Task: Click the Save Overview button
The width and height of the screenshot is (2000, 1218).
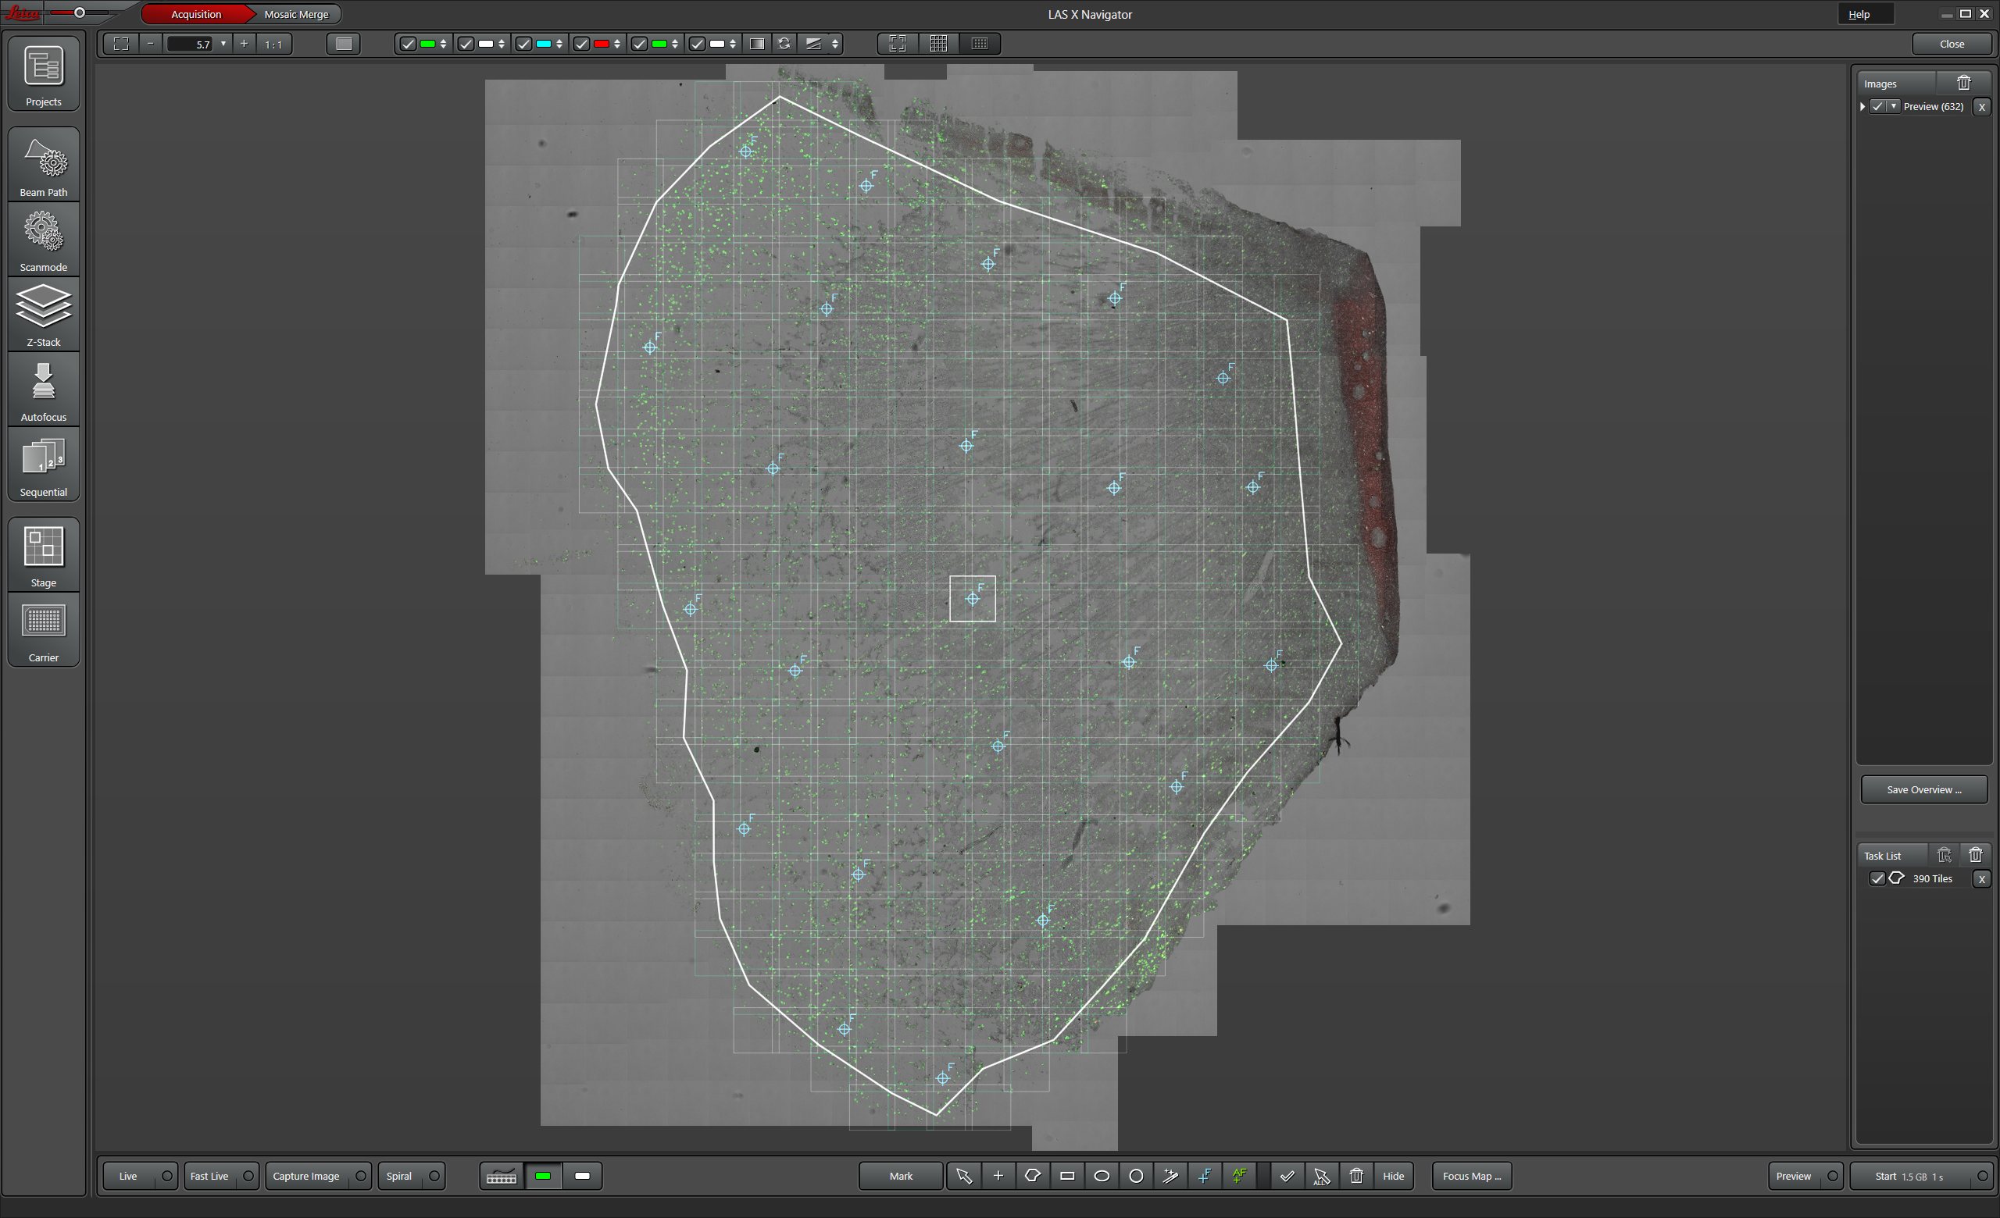Action: click(1923, 789)
